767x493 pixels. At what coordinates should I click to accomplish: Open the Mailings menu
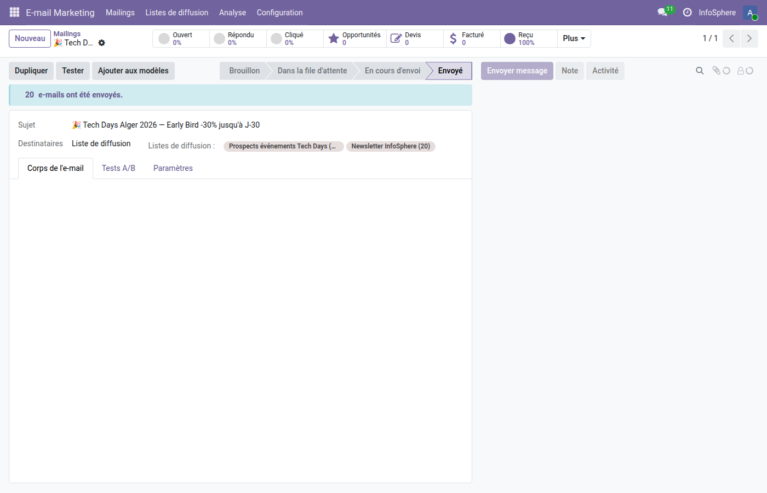click(120, 12)
